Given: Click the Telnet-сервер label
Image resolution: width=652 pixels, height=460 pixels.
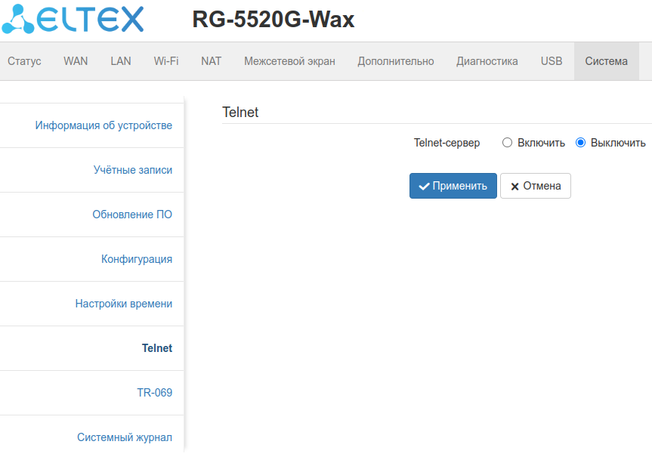Looking at the screenshot, I should click(447, 143).
